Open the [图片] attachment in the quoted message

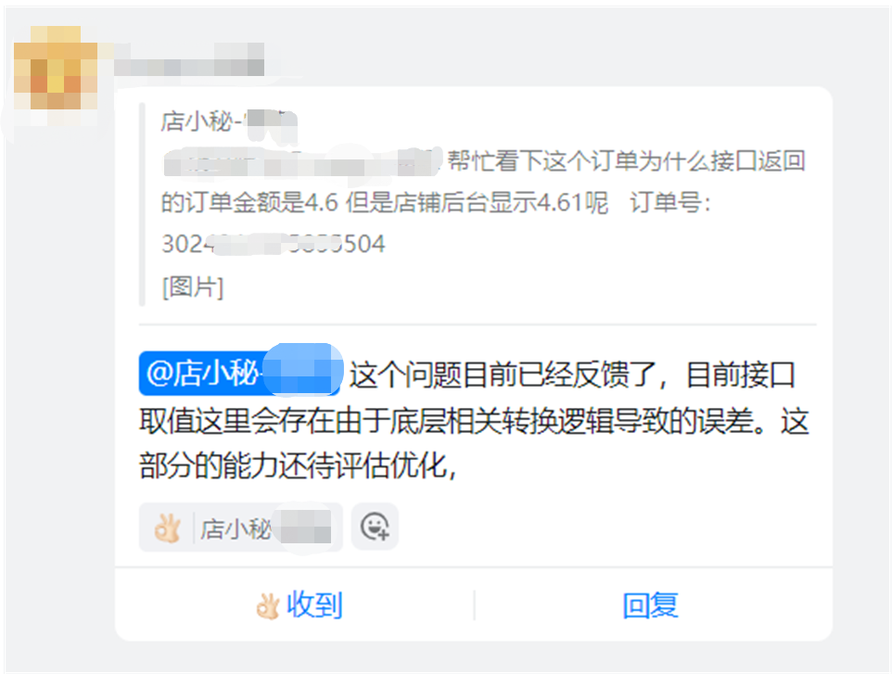[x=193, y=286]
